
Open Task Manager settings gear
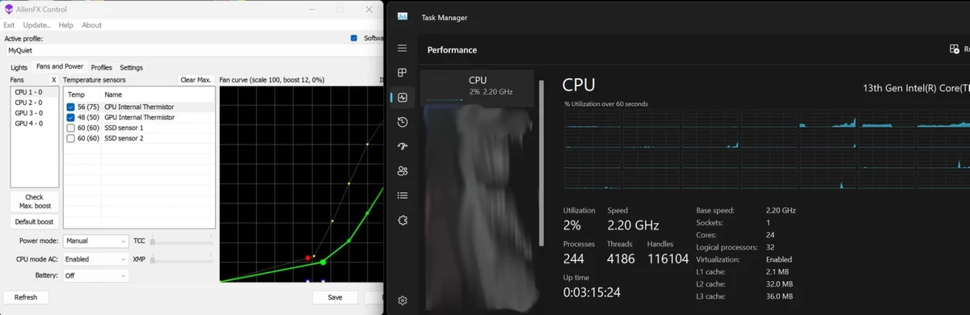(403, 300)
